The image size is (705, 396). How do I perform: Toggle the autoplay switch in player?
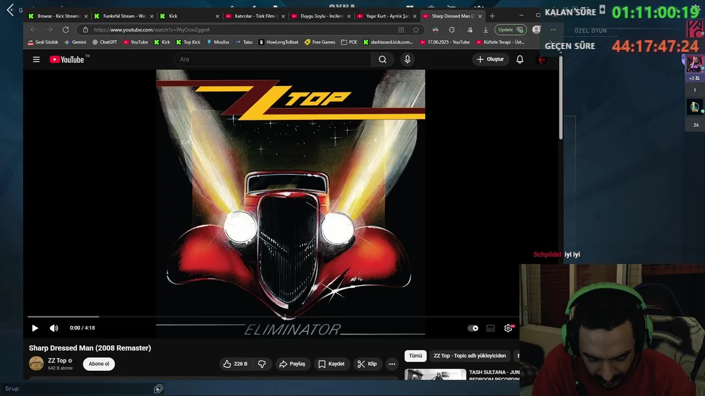click(x=473, y=328)
